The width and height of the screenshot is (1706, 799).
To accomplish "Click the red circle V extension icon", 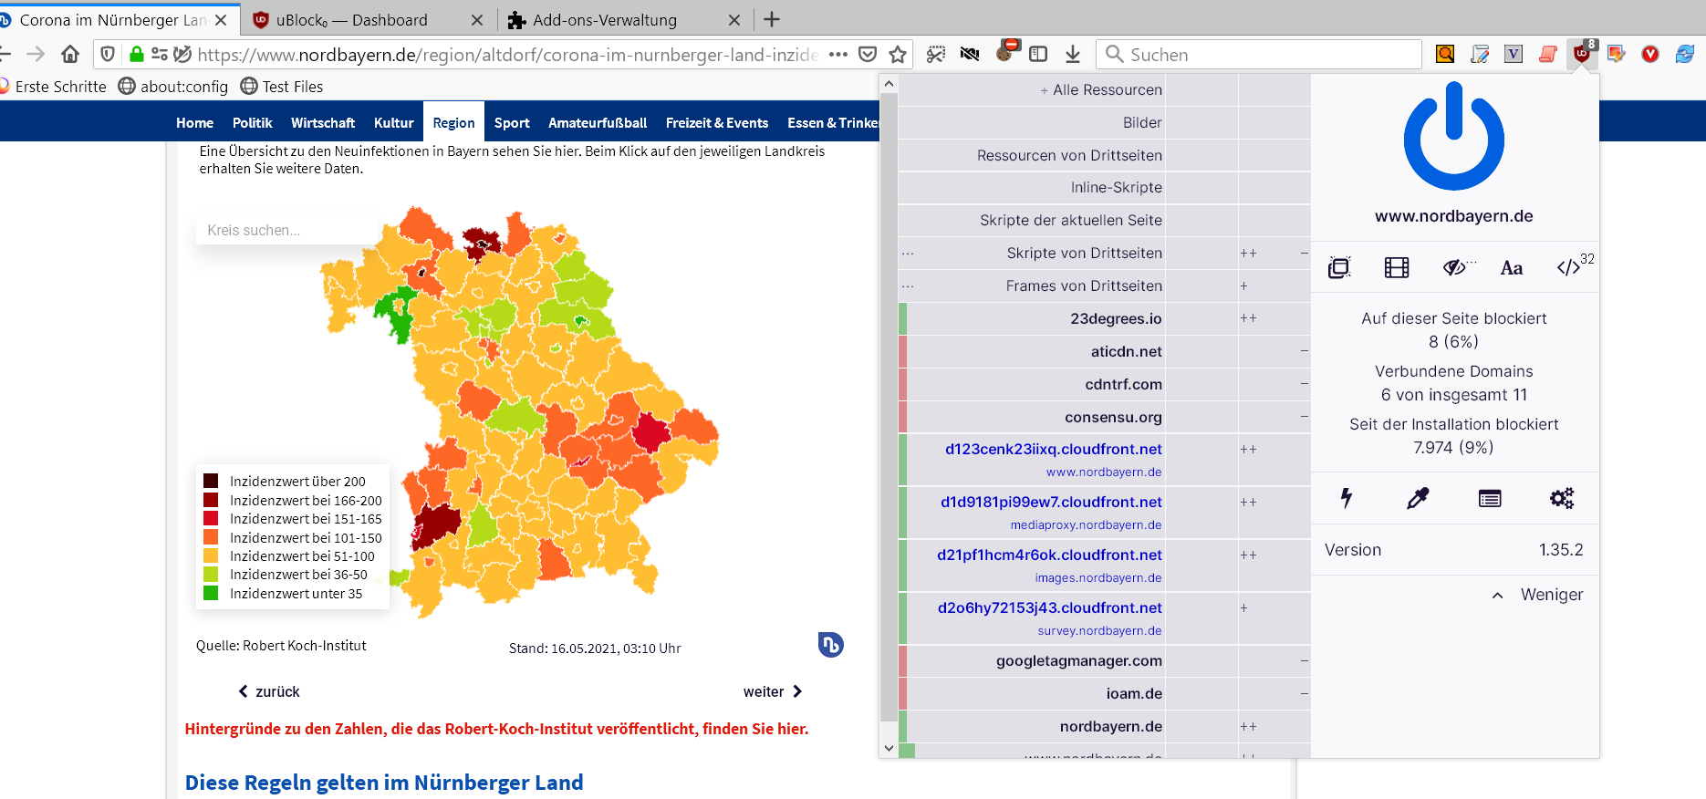I will click(1650, 54).
